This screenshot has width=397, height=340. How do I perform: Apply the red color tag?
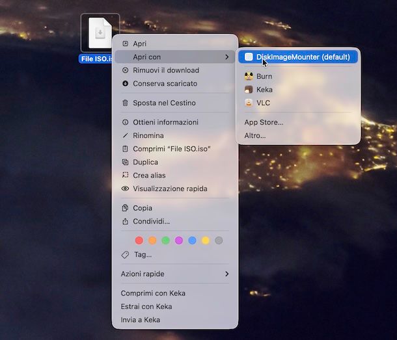click(139, 240)
